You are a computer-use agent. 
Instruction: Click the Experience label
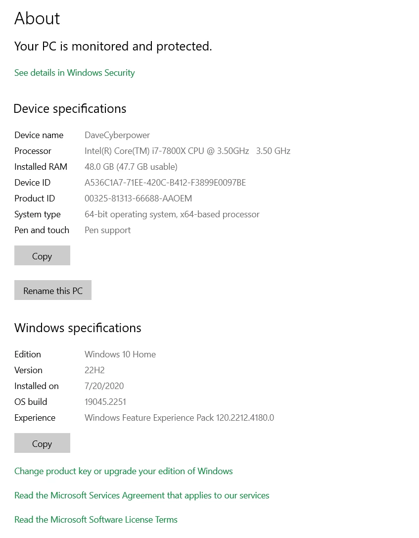pos(35,418)
